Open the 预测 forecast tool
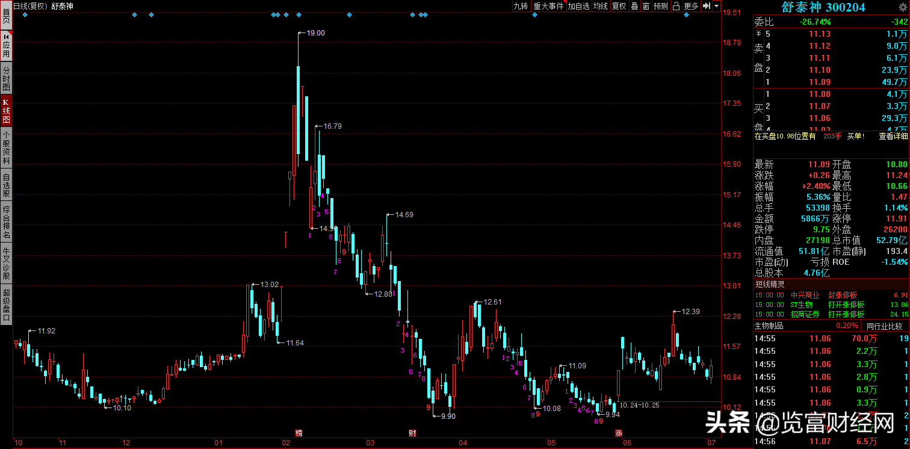This screenshot has height=449, width=910. point(661,6)
